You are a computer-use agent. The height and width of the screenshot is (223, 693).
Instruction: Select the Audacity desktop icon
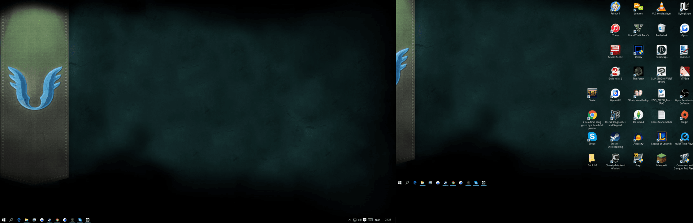638,137
